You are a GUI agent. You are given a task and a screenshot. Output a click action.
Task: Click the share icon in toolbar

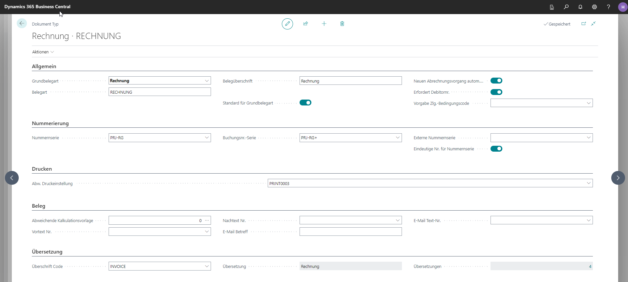(x=305, y=24)
